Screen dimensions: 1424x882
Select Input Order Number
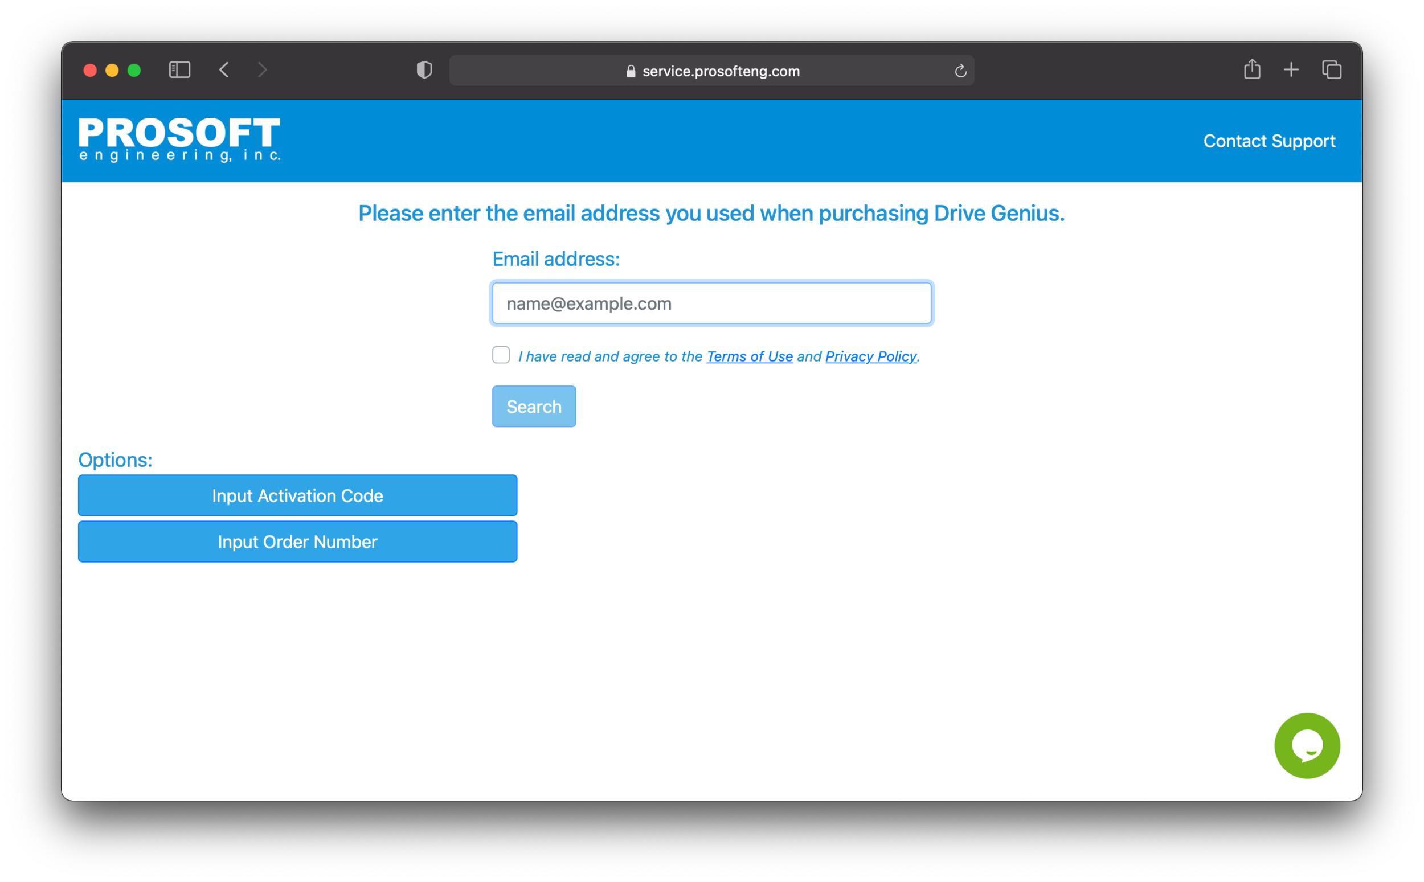(x=297, y=541)
